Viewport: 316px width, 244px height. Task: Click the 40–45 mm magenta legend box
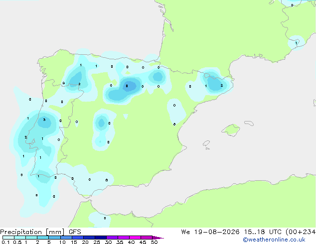[135, 238]
